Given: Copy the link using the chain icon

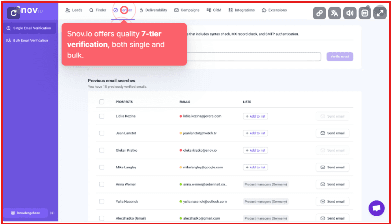Looking at the screenshot, I should [319, 13].
